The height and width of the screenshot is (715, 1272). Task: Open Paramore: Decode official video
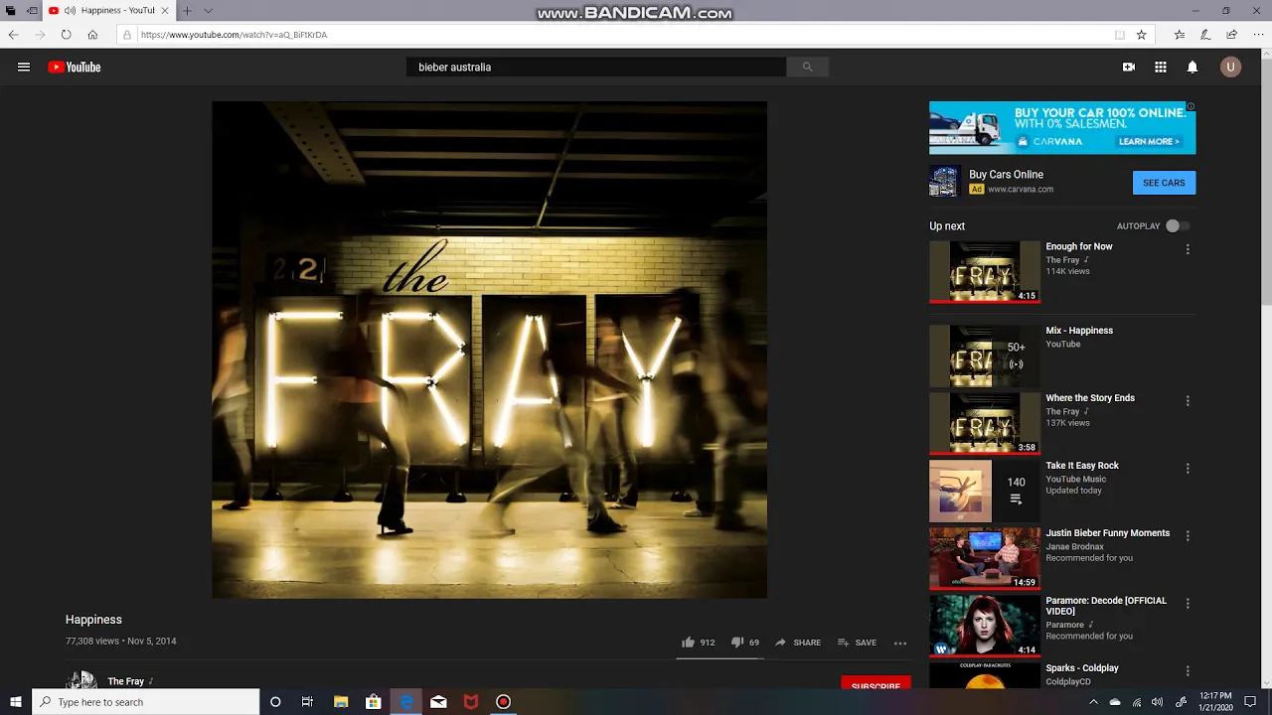[1105, 606]
